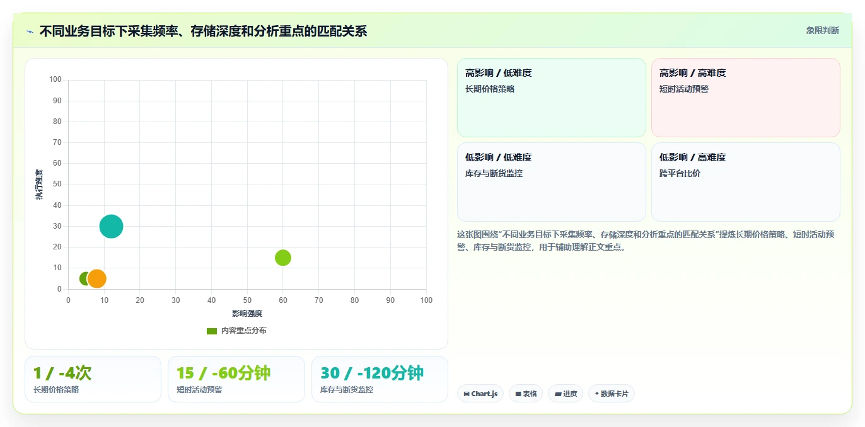Click the 表格 tag chip

pos(526,394)
